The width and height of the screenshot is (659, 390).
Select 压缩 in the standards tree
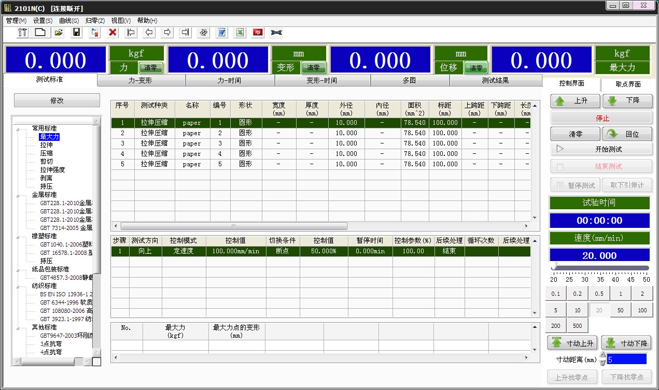coord(46,153)
